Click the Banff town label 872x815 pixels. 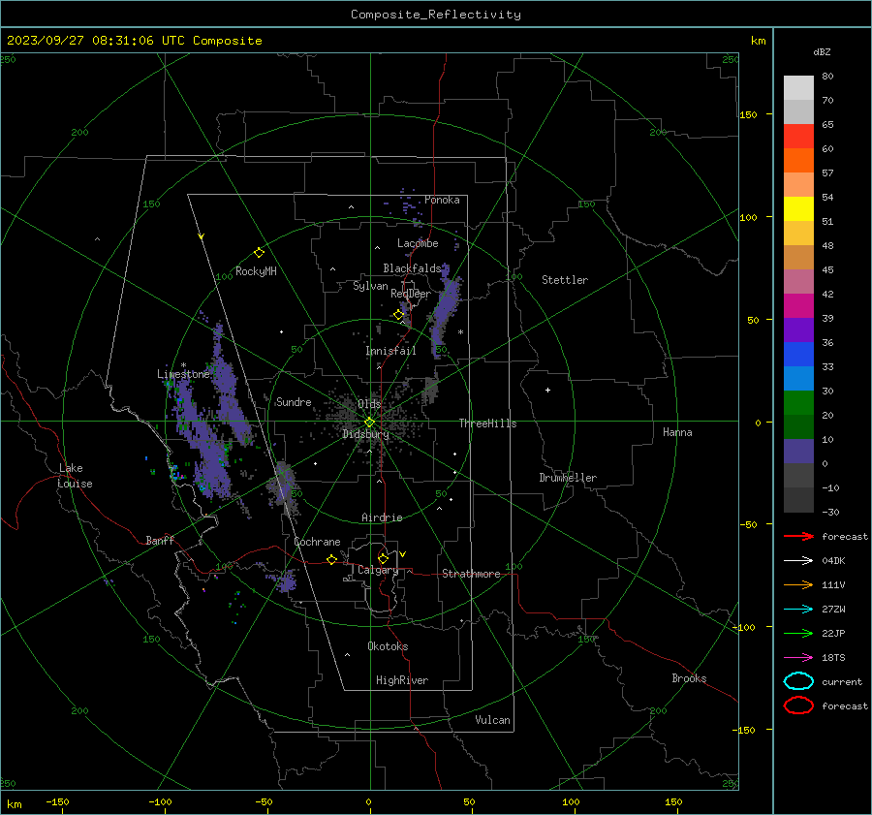[x=160, y=540]
